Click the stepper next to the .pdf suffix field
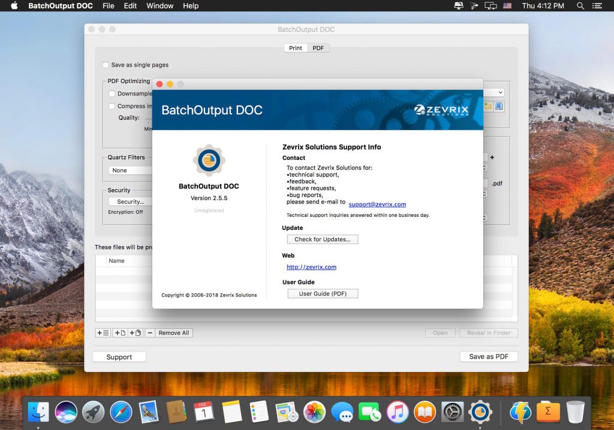This screenshot has width=614, height=430. point(484,193)
